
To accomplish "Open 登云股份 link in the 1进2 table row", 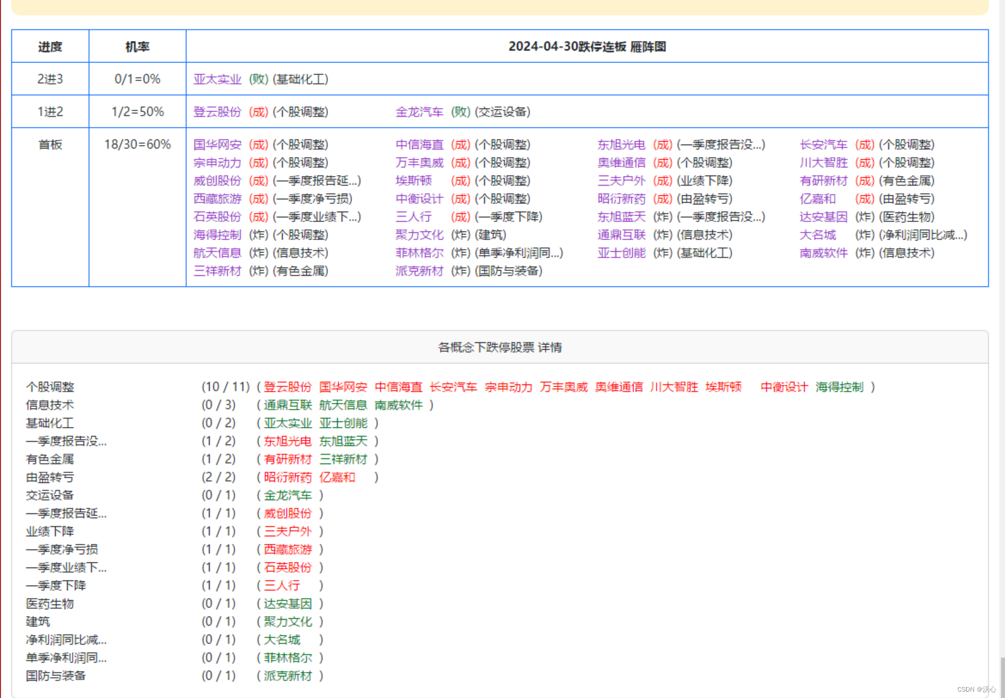I will coord(217,112).
